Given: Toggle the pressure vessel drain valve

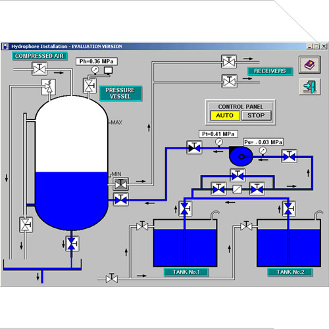Looking at the screenshot, I should [72, 243].
